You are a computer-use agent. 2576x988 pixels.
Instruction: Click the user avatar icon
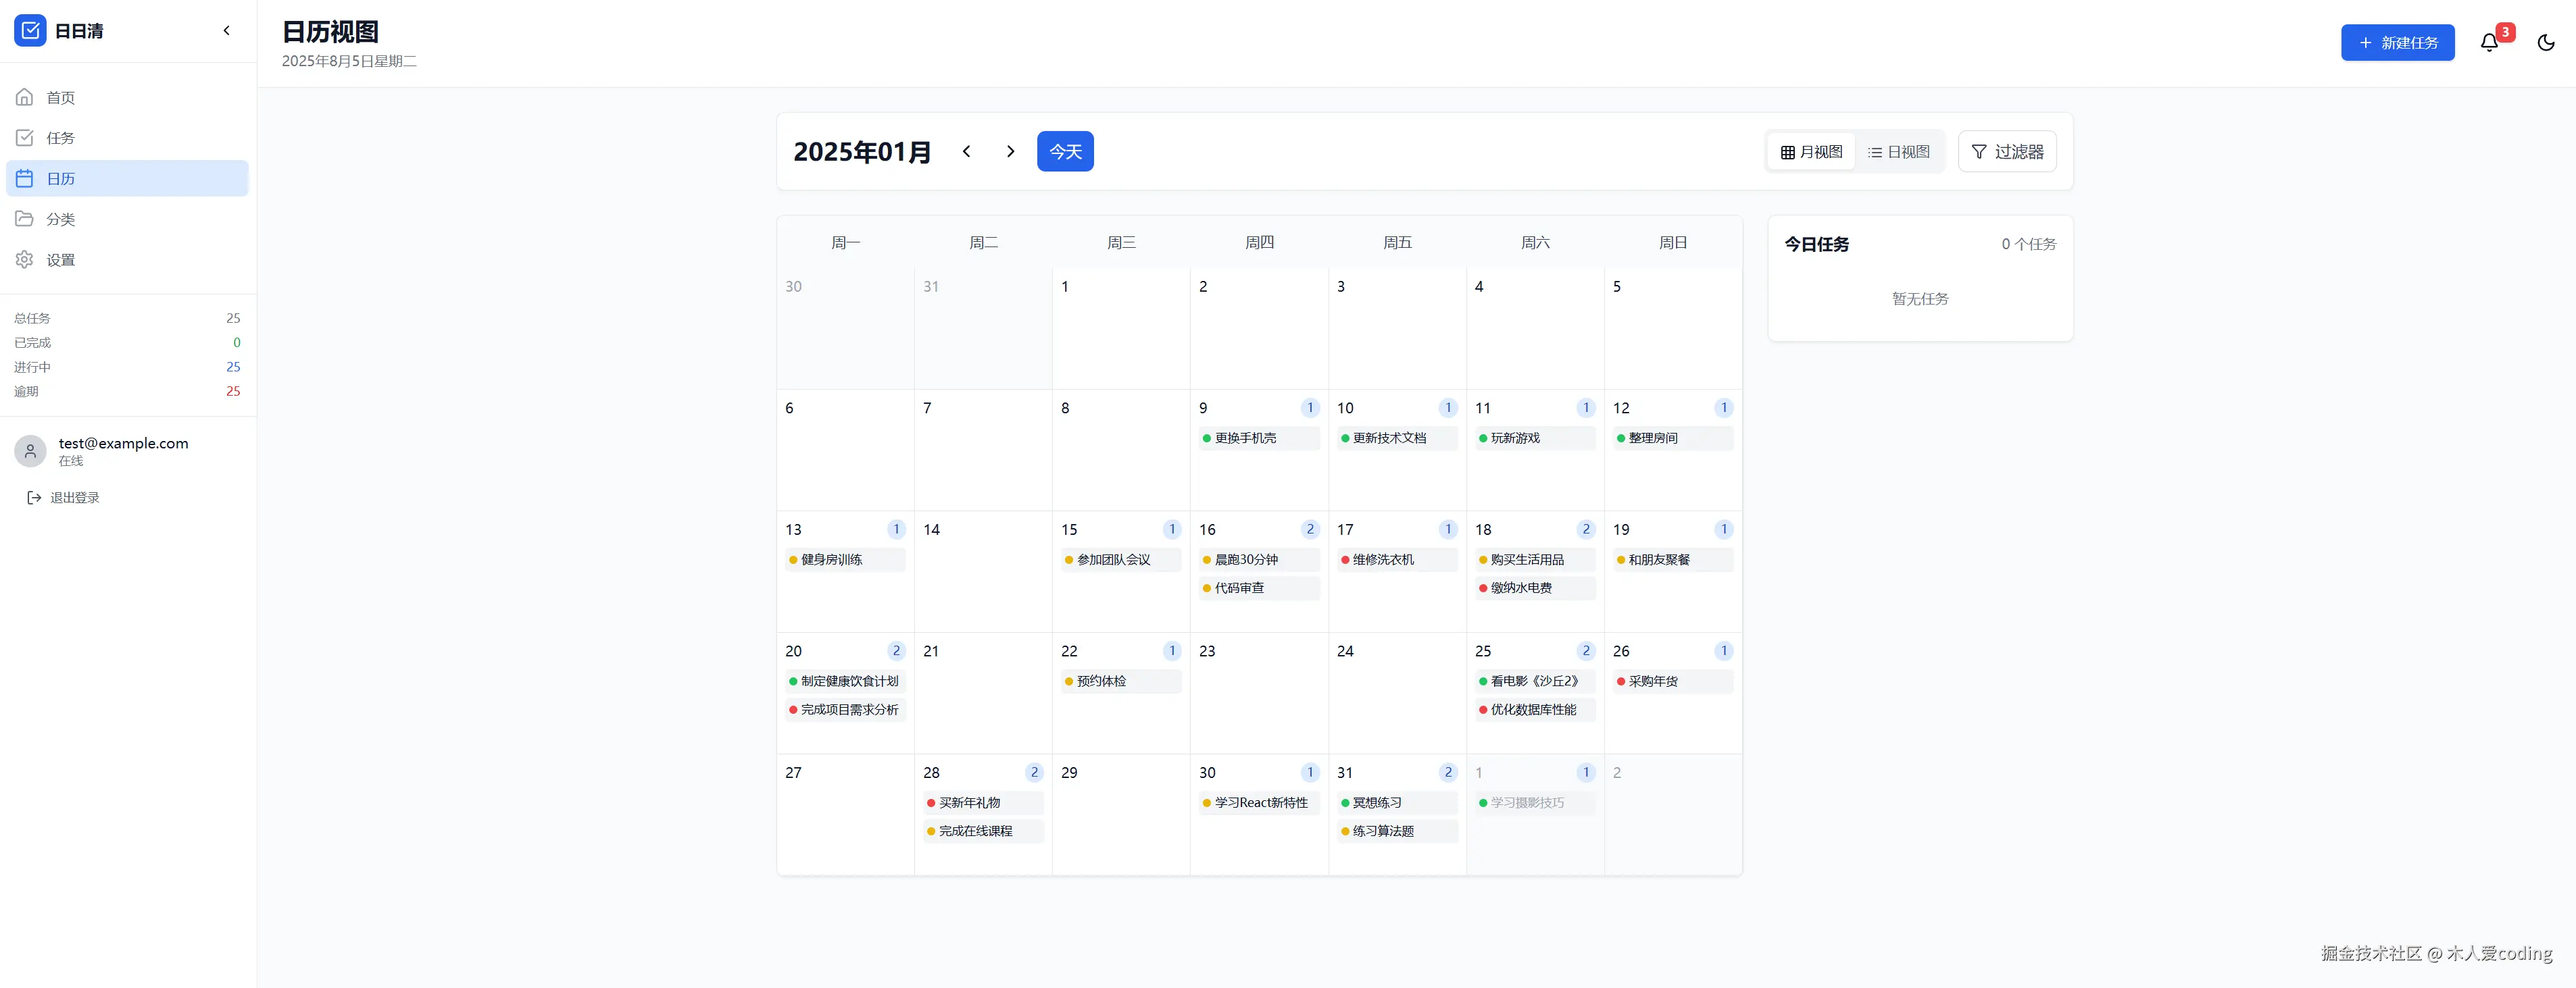click(x=30, y=450)
